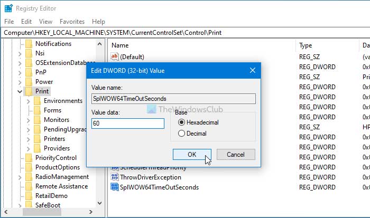
Task: Expand the Nsi key
Action: [20, 54]
